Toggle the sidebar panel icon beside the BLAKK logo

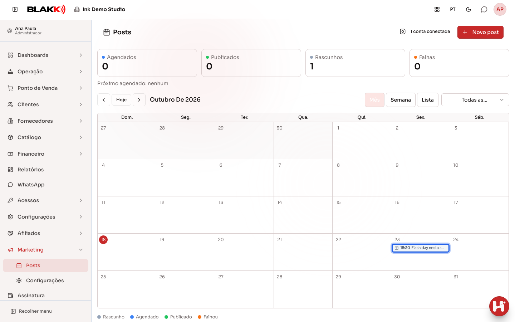(15, 9)
